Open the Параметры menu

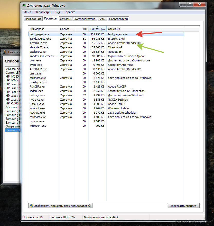pos(43,12)
